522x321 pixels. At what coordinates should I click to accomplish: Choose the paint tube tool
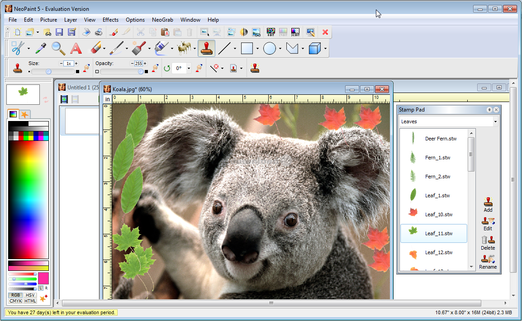[x=162, y=48]
